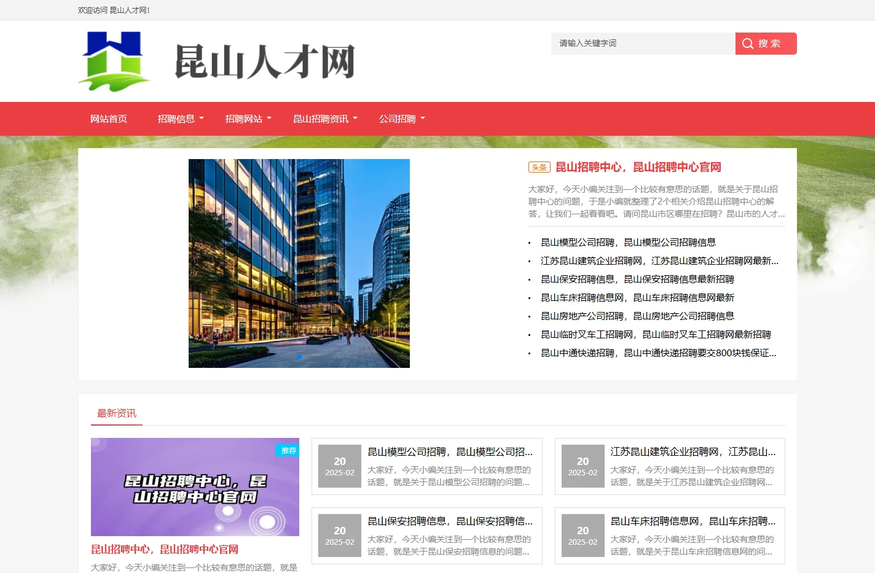Expand the 招聘信息 dropdown caret
This screenshot has height=573, width=875.
tap(202, 119)
